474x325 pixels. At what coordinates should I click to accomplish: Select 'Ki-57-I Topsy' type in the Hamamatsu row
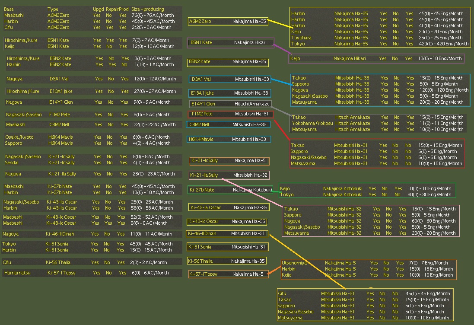coord(61,273)
